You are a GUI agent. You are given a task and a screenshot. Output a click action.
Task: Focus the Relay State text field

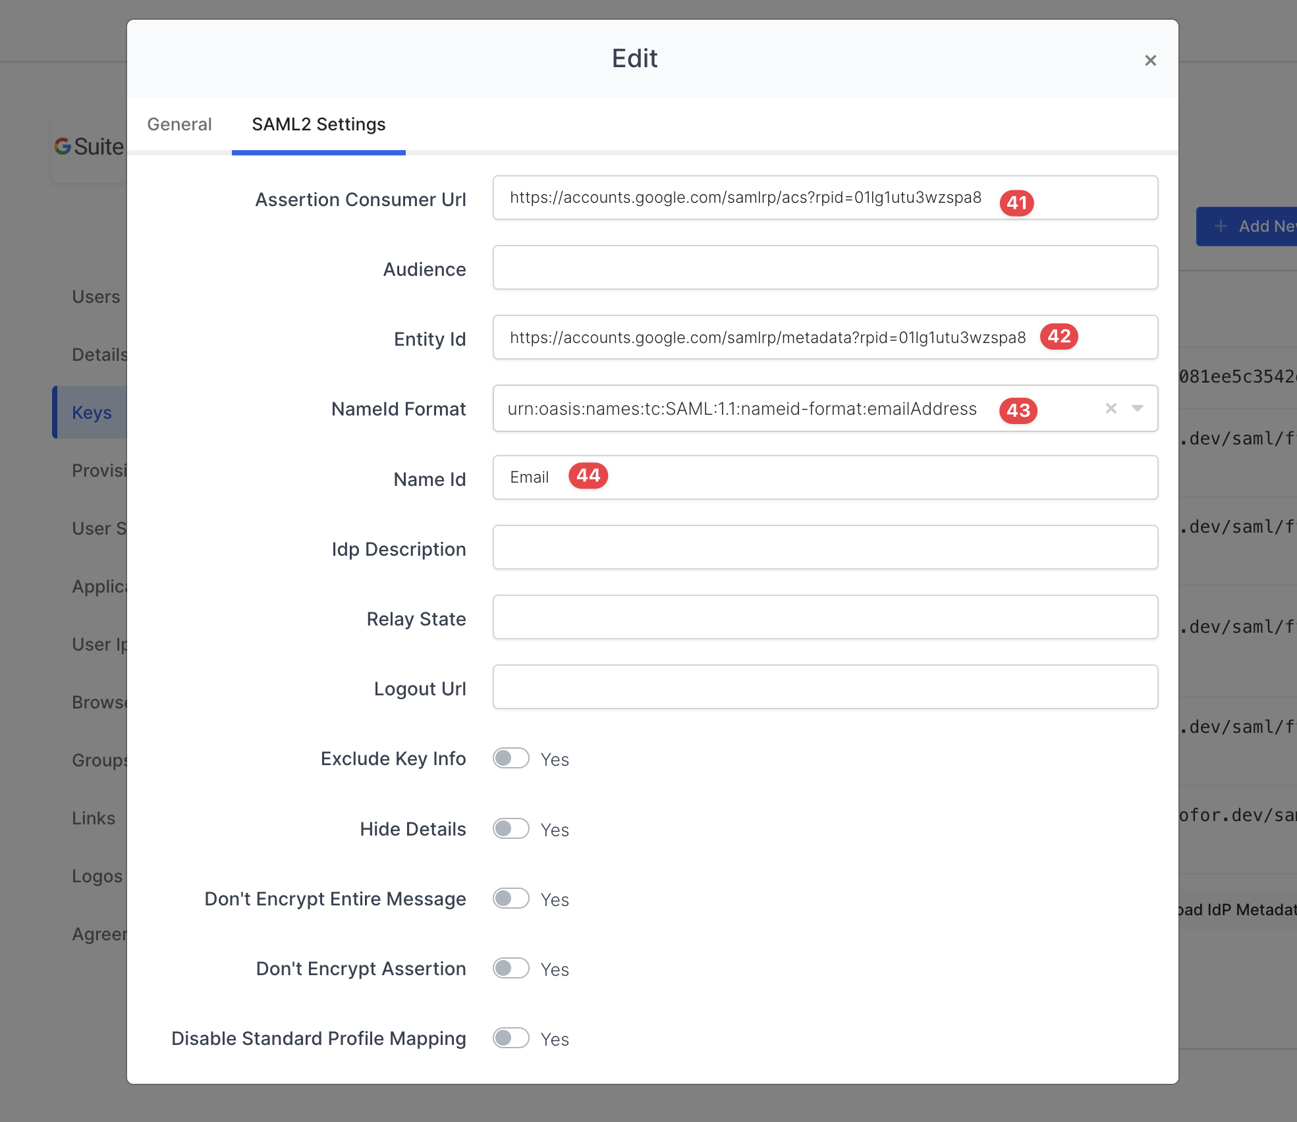pos(825,618)
